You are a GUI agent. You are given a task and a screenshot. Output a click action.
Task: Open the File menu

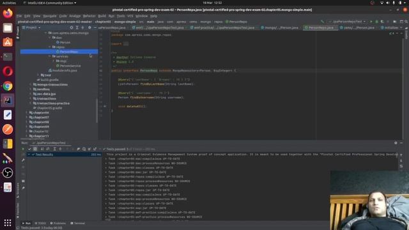tap(19, 16)
